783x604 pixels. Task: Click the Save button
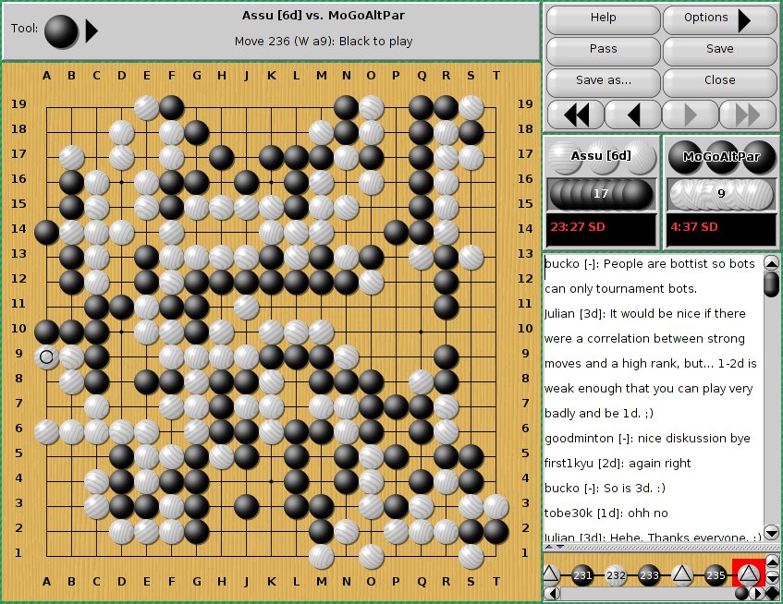point(719,50)
